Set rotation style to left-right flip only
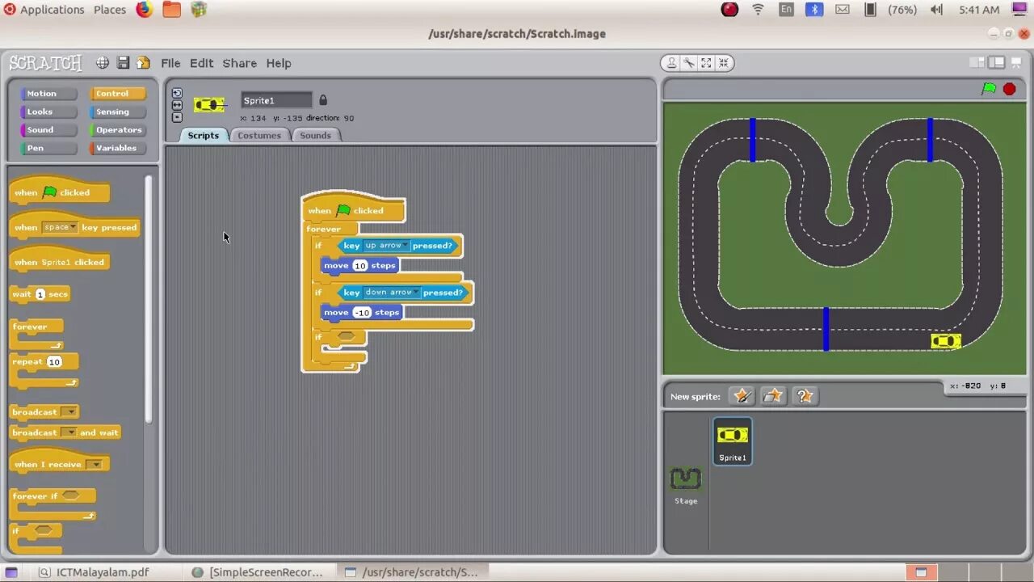The image size is (1034, 582). (177, 105)
